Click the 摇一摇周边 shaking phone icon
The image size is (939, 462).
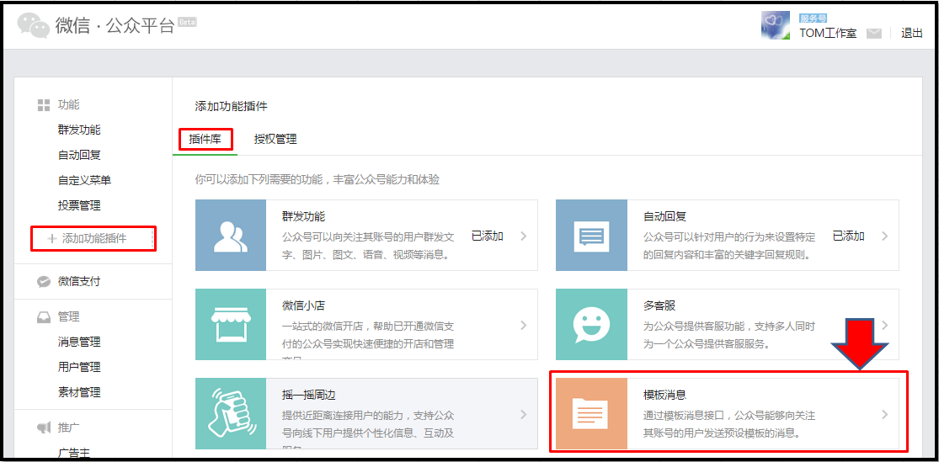pos(231,413)
